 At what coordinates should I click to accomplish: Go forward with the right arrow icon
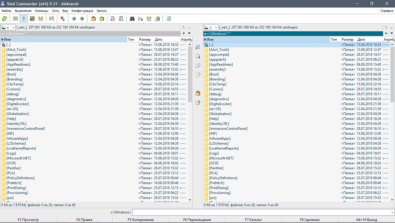tap(82, 19)
